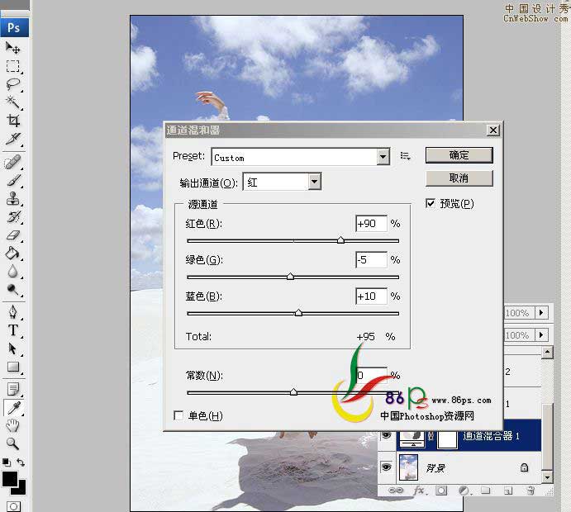Image resolution: width=571 pixels, height=512 pixels.
Task: Click layers panel scroll down arrow
Action: point(547,477)
